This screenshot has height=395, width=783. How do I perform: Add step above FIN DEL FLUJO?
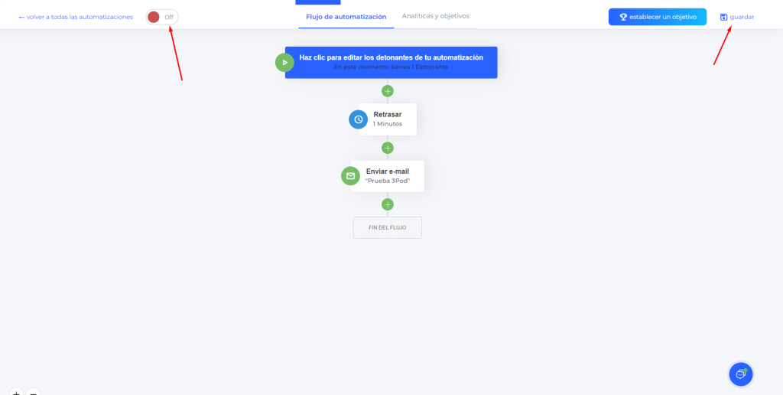click(x=388, y=204)
